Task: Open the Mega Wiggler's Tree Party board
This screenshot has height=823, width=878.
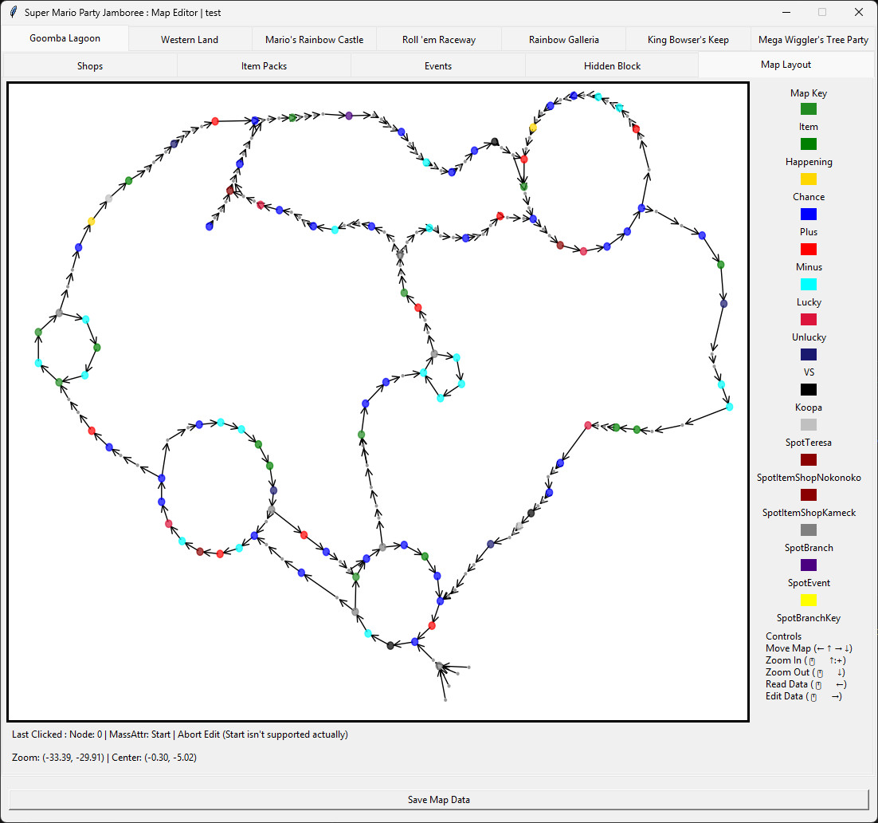Action: 812,38
